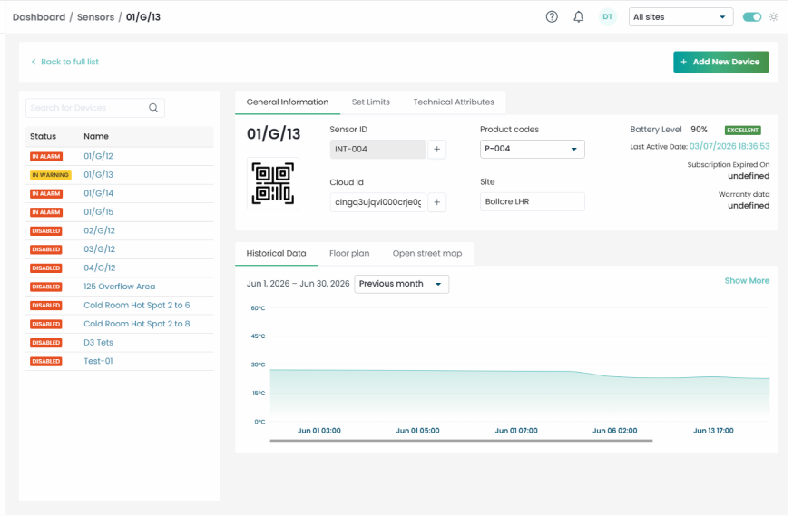Click the sensor QR code image
Screen dimensions: 793x516
[x=272, y=183]
